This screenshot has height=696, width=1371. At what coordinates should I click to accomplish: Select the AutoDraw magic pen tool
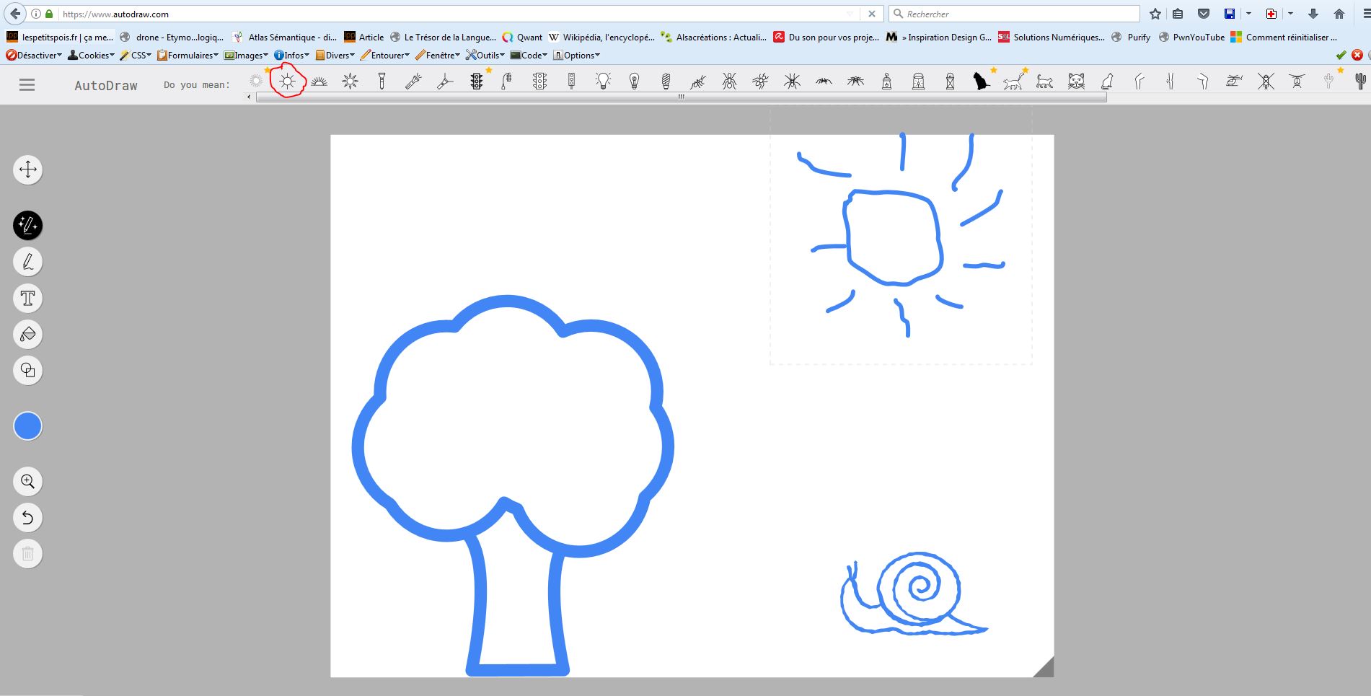click(28, 226)
